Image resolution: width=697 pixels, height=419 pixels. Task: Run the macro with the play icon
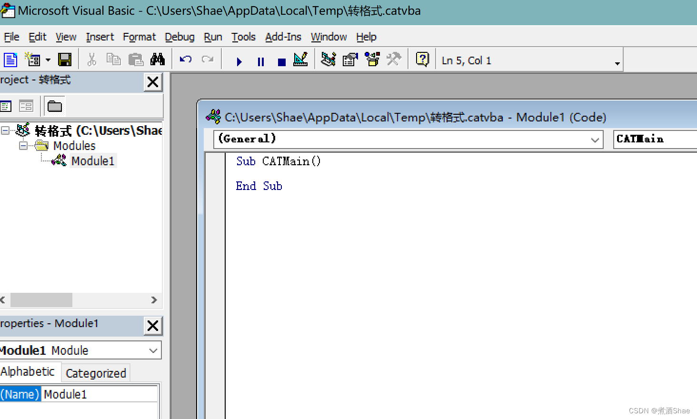point(239,61)
